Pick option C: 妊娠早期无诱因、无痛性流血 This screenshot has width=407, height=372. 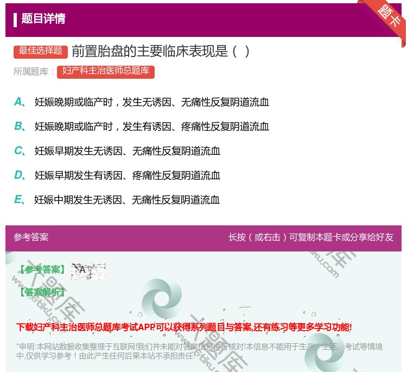pyautogui.click(x=127, y=151)
